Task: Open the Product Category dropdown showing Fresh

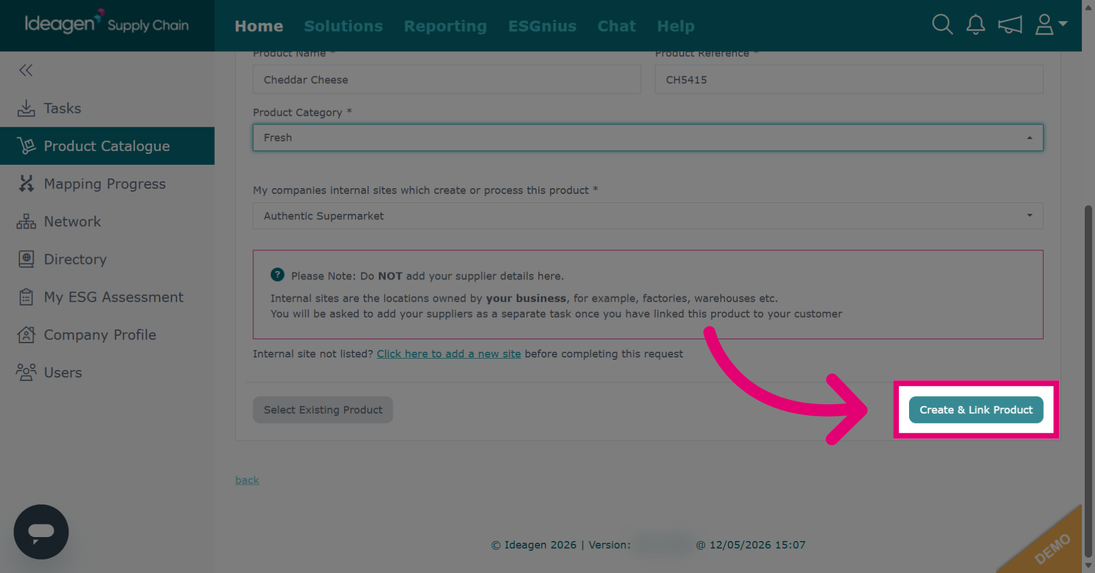Action: pos(648,137)
